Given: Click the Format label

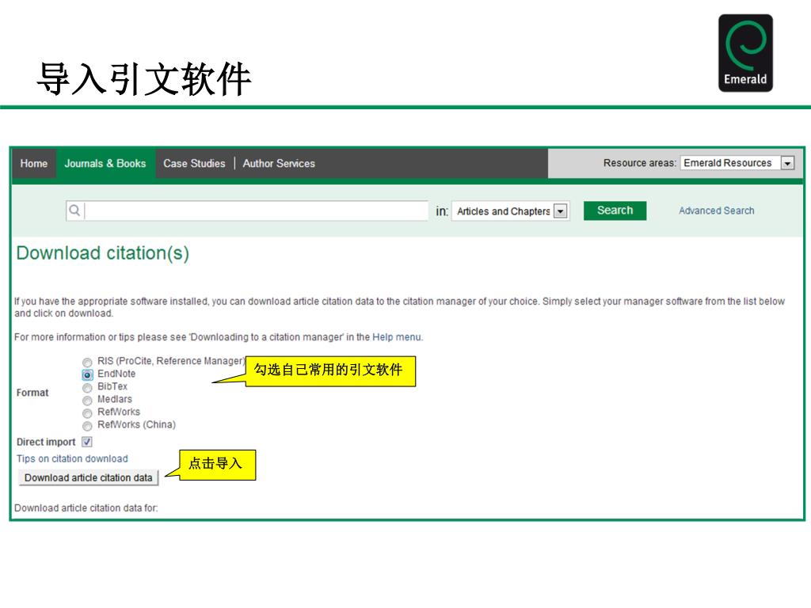Looking at the screenshot, I should point(32,393).
